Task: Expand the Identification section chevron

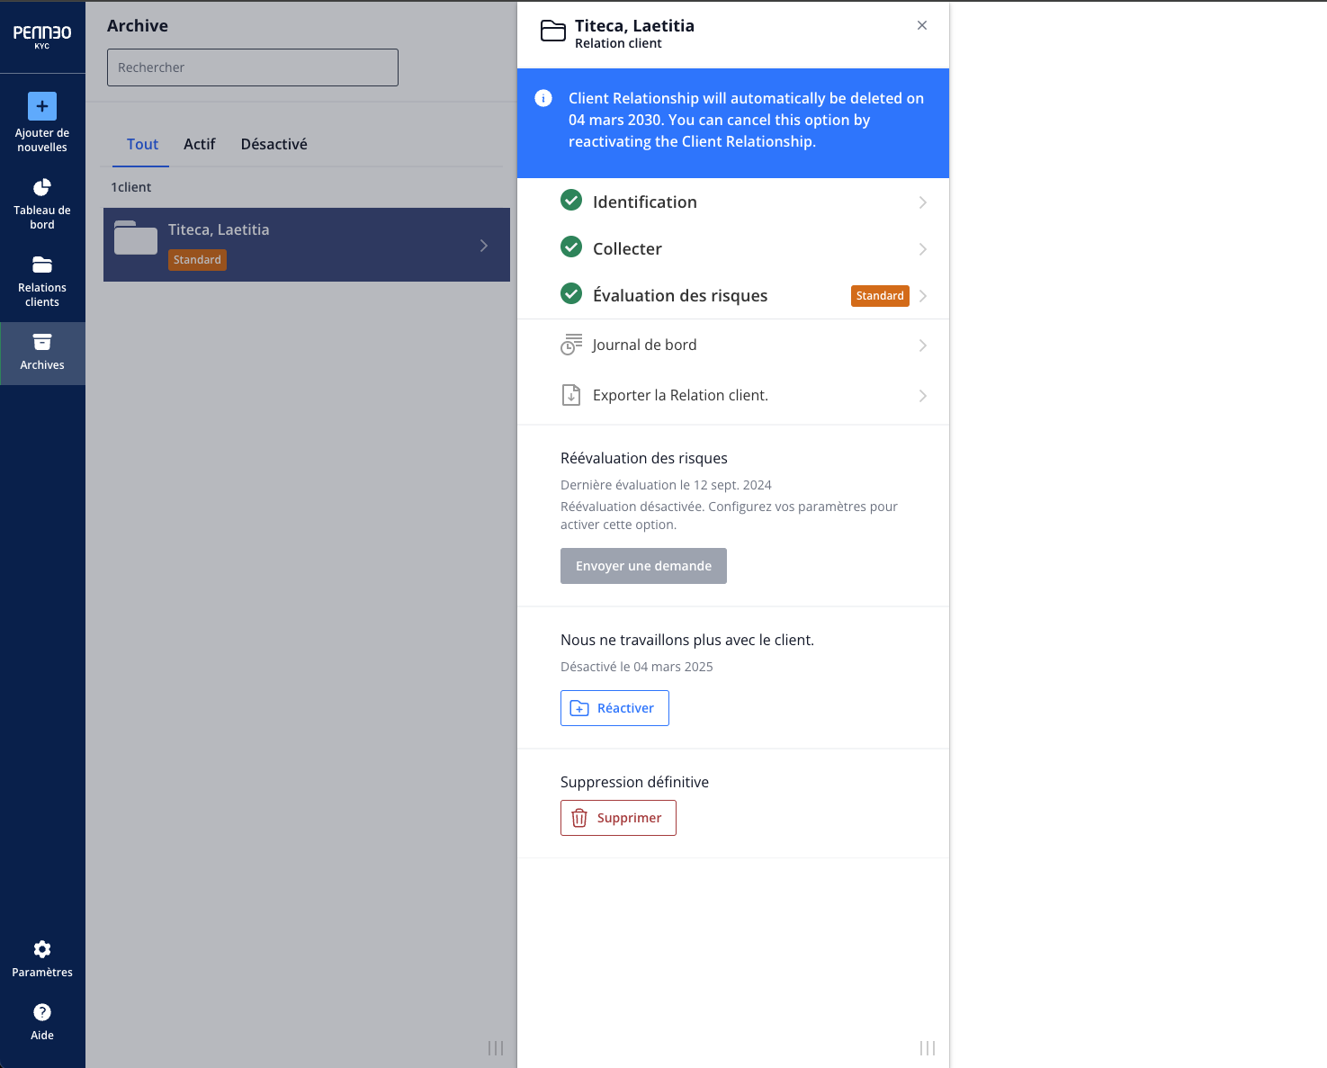Action: pyautogui.click(x=923, y=202)
